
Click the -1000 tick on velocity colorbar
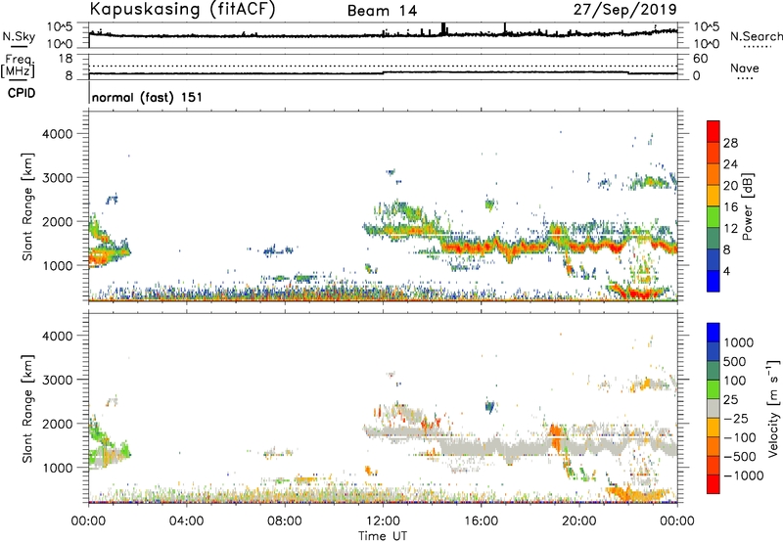pyautogui.click(x=743, y=475)
